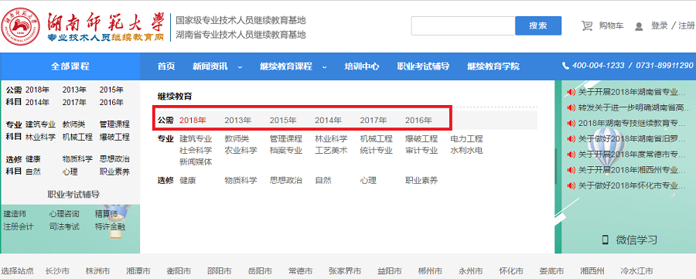Screen dimensions: 696x279
Task: Open the 继续教育课程 menu item
Action: click(286, 66)
